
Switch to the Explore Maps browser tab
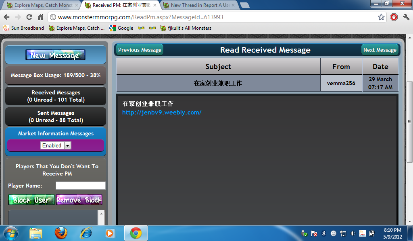(40, 5)
